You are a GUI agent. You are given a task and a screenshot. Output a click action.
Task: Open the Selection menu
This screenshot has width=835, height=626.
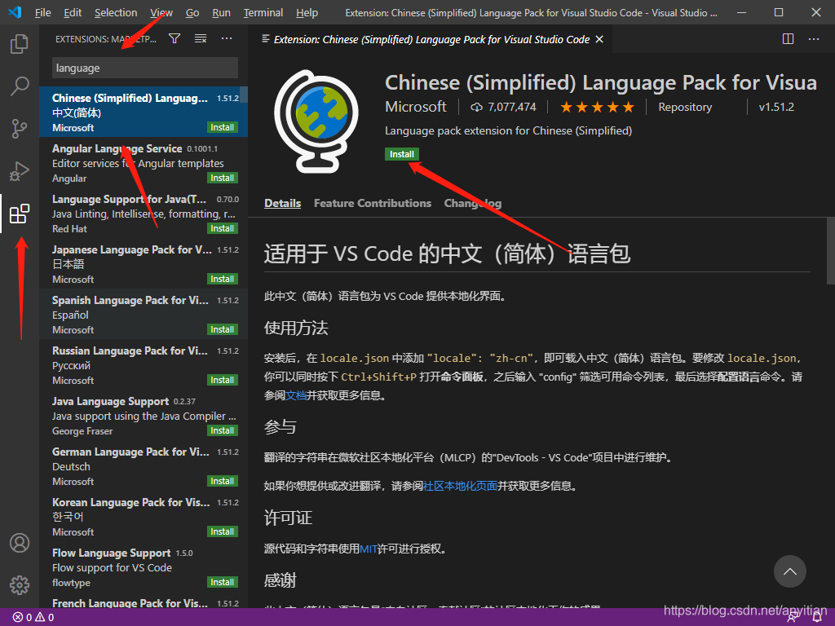click(x=116, y=12)
